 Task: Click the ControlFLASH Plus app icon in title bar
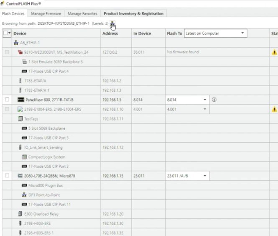tap(3, 3)
